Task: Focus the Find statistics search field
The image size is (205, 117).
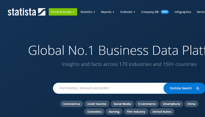Action: coord(108,88)
